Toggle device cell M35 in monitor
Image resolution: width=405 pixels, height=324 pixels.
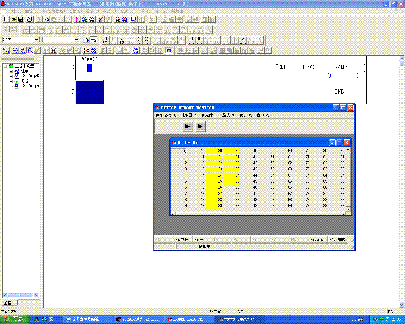click(232, 181)
